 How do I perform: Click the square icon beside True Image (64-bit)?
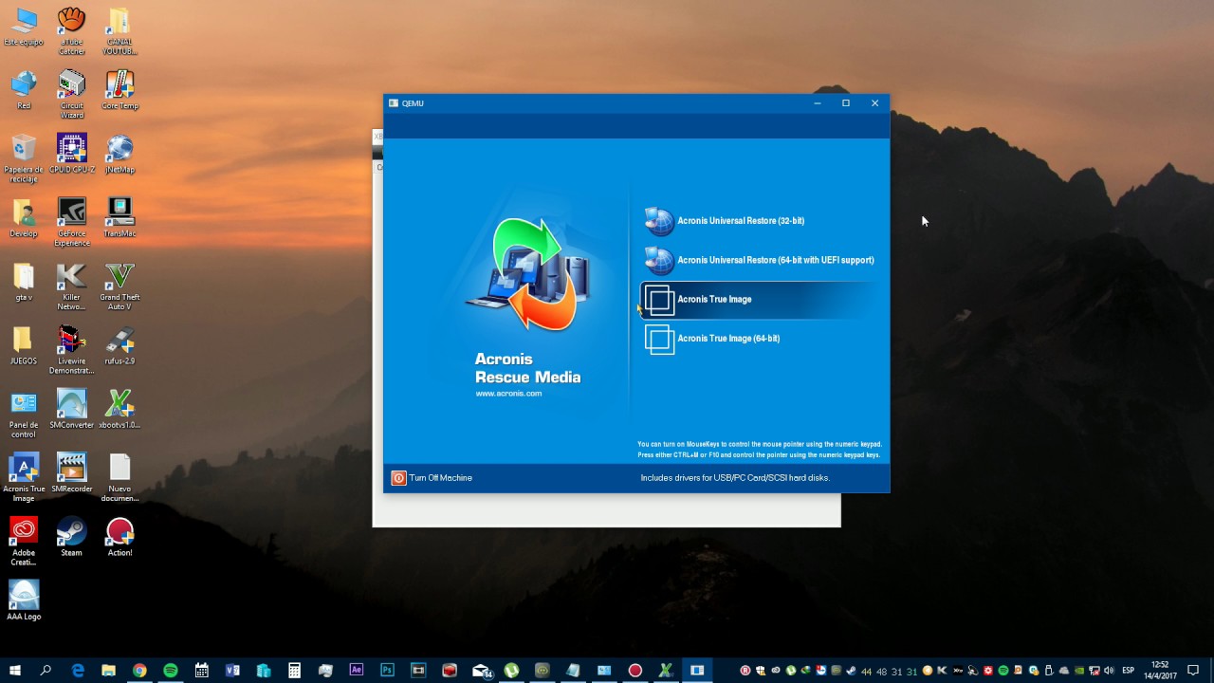coord(659,339)
